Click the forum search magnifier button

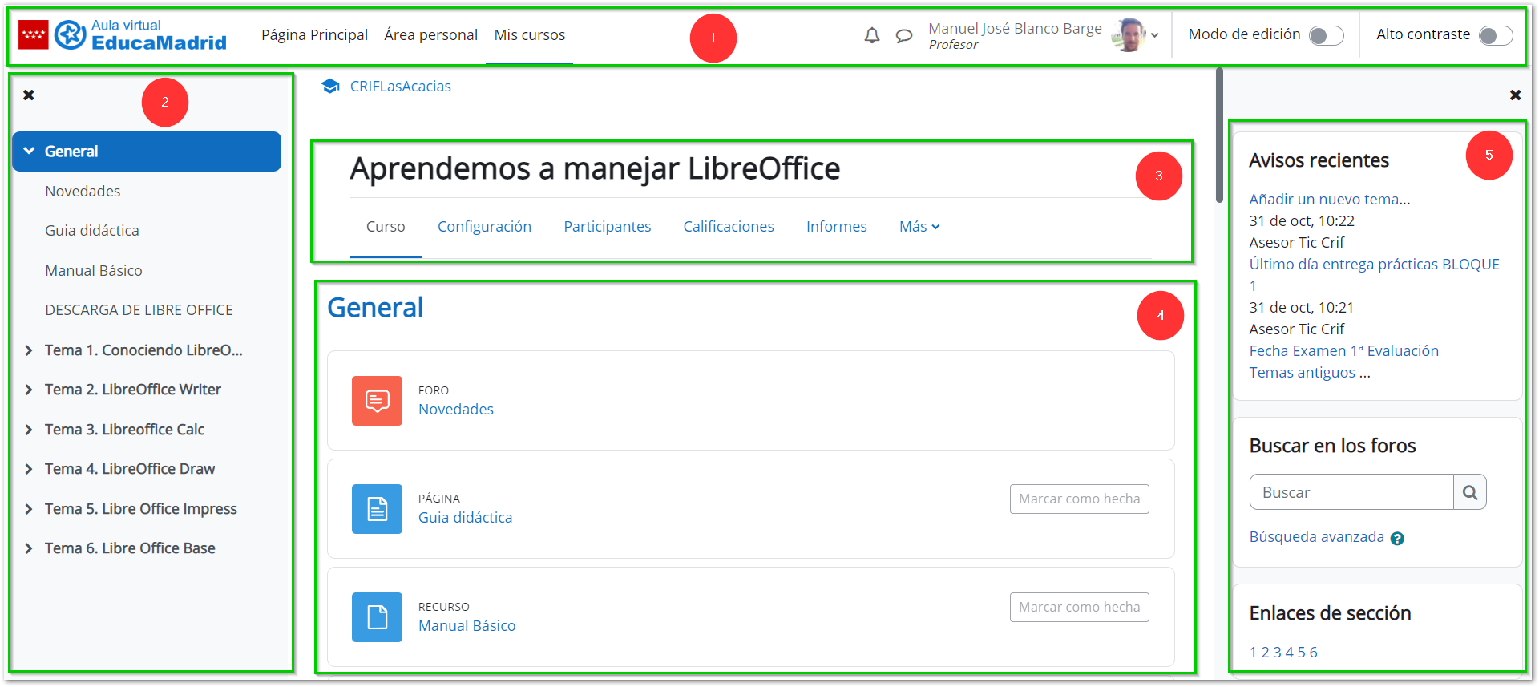1470,492
